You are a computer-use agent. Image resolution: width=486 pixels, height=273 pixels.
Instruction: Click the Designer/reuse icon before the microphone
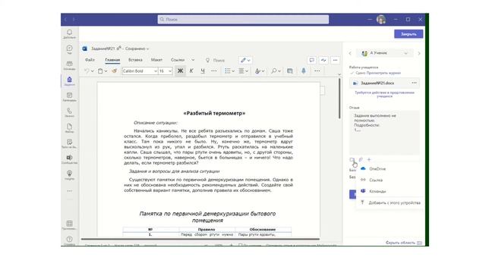(x=290, y=71)
